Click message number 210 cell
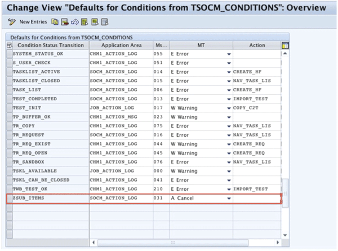The width and height of the screenshot is (338, 251). tap(161, 189)
